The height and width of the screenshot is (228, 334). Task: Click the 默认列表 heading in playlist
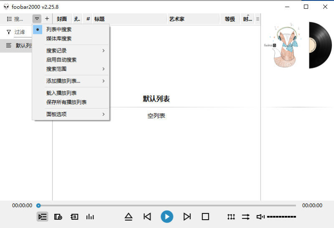pyautogui.click(x=156, y=99)
